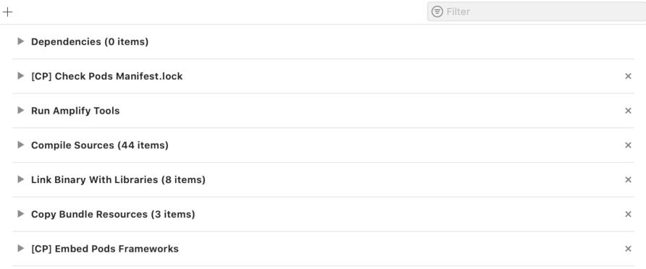Viewport: 646px width, 269px height.
Task: Remove the Check Pods Manifest.lock phase
Action: click(x=628, y=76)
